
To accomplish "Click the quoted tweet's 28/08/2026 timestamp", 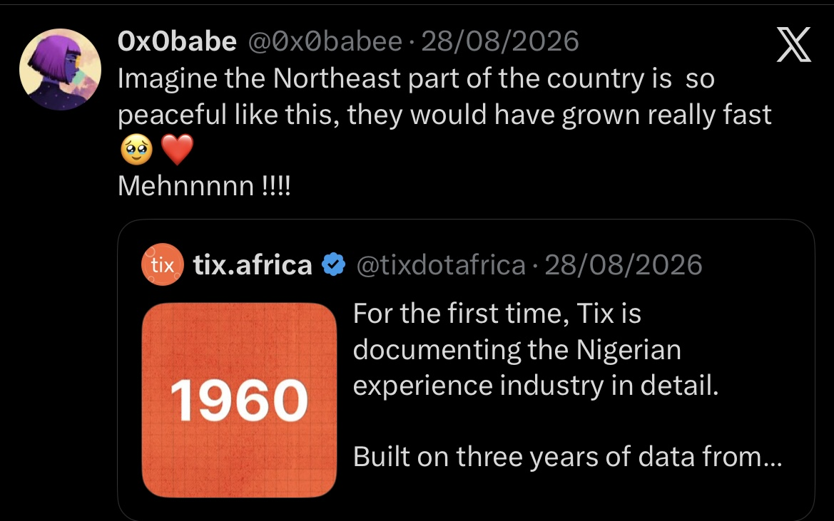I will 624,264.
